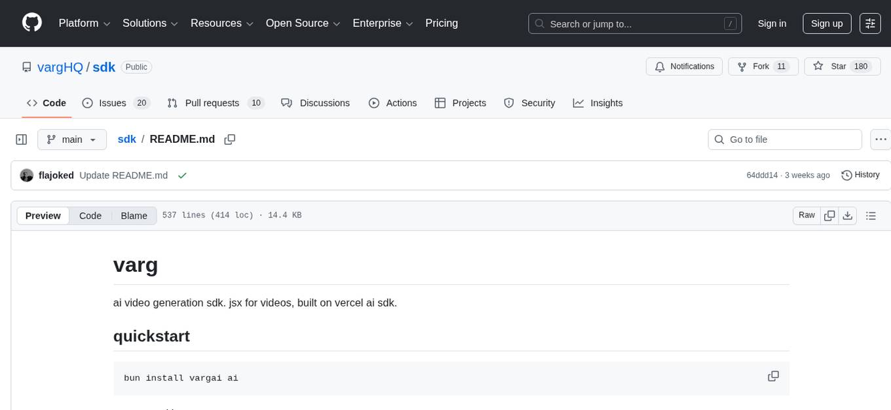This screenshot has width=891, height=410.
Task: Click the verified commit checkmark
Action: [x=182, y=175]
